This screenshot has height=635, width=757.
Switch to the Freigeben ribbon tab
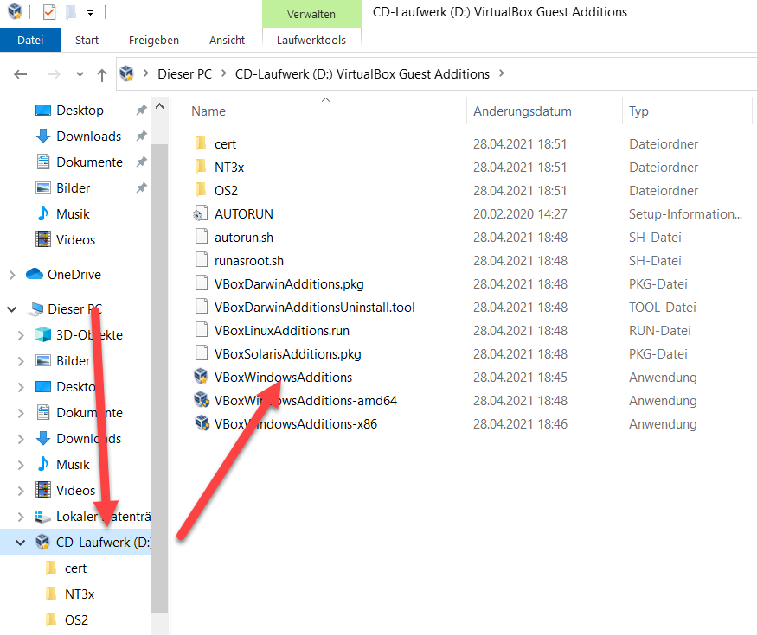click(x=153, y=40)
